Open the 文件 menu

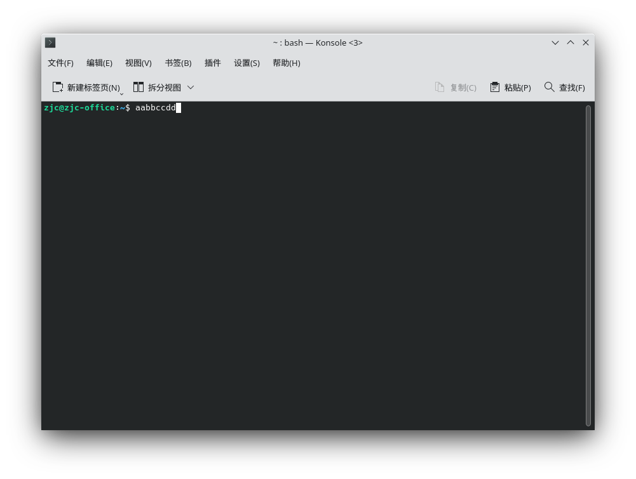[61, 63]
